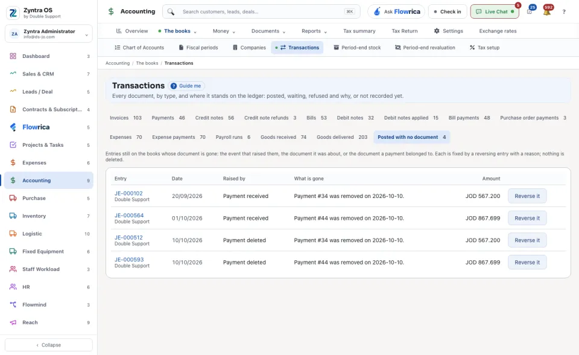Open the Tax summary tab
Screen dimensions: 579x355
(x=359, y=31)
